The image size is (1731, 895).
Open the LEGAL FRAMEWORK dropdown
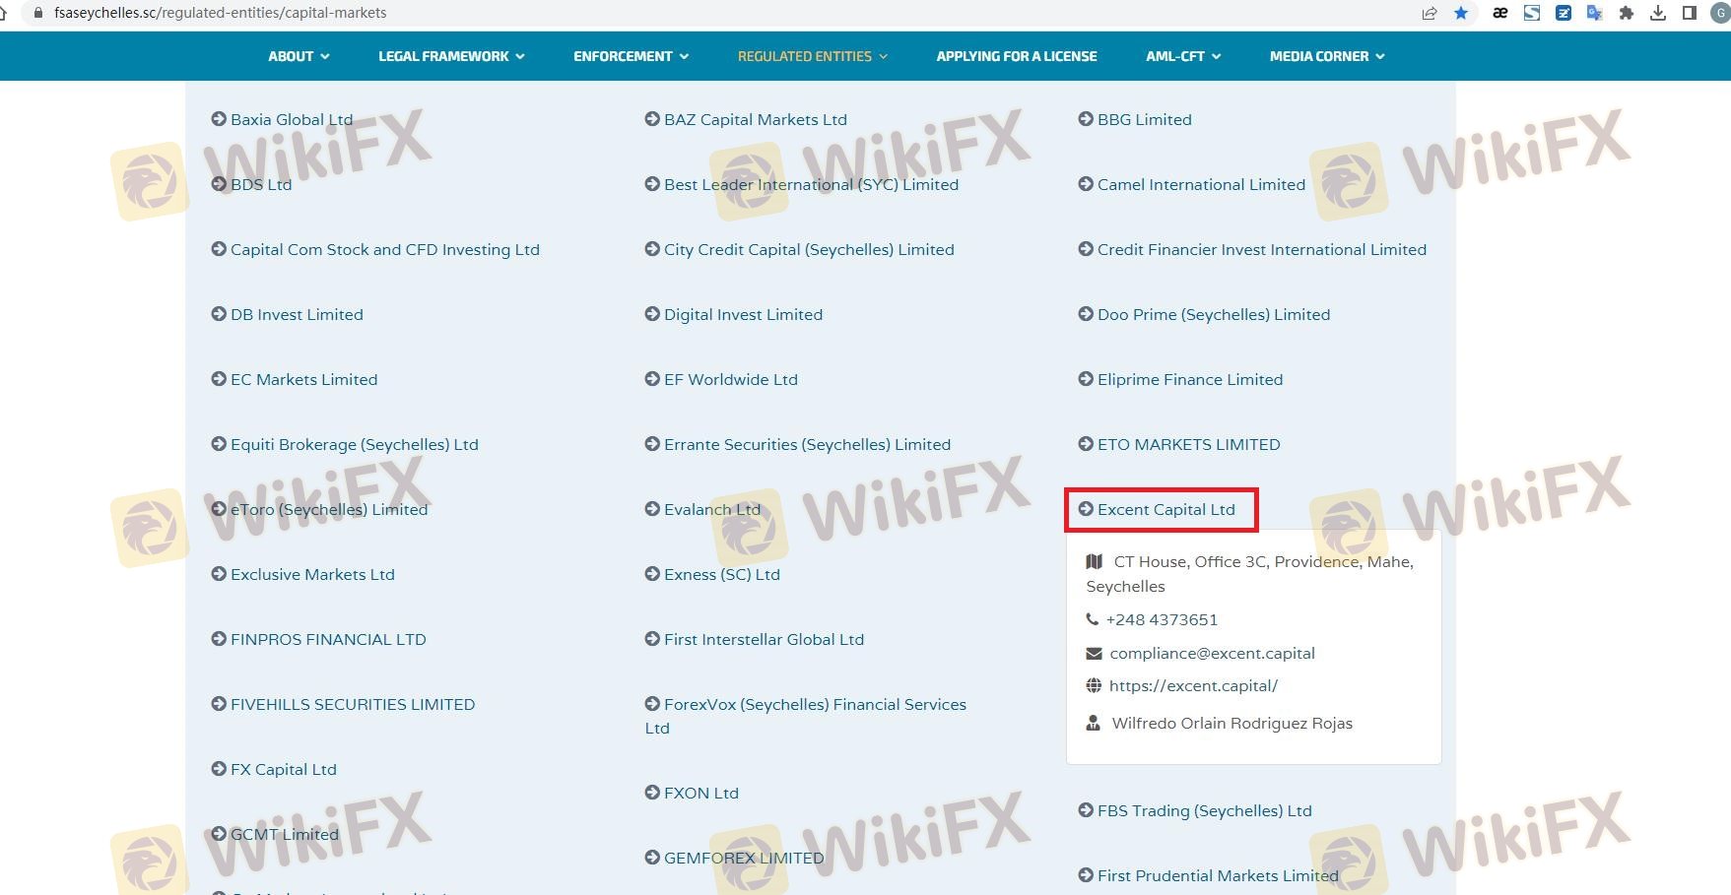click(x=451, y=56)
